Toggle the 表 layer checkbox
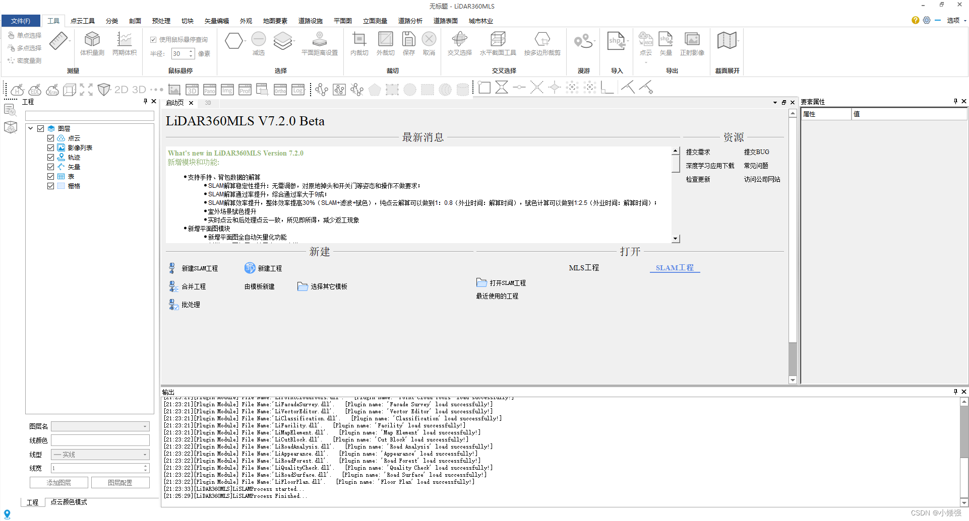969x521 pixels. [50, 176]
